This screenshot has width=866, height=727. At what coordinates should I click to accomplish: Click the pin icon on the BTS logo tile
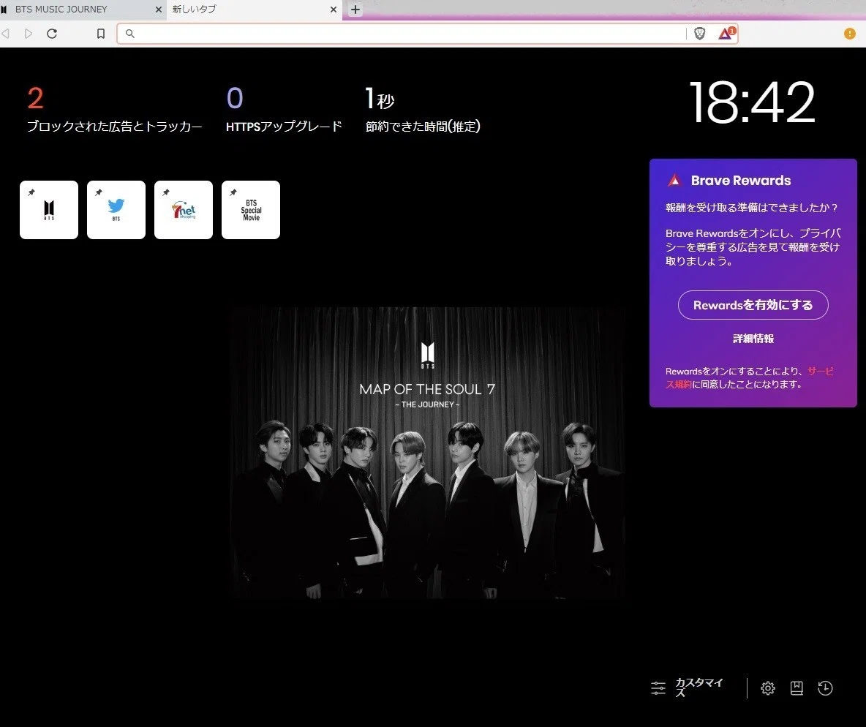pos(31,192)
